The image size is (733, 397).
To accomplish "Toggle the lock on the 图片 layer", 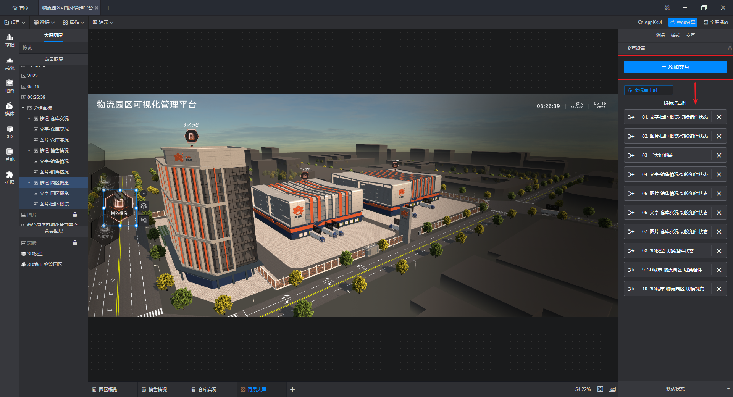I will coord(75,215).
